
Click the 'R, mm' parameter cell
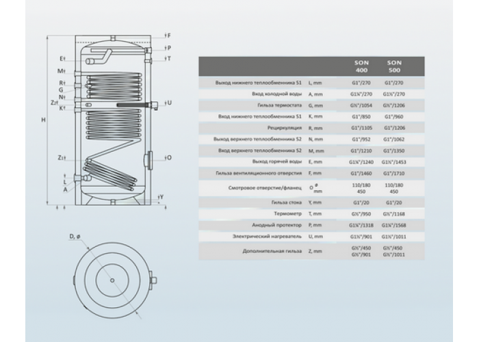click(315, 128)
